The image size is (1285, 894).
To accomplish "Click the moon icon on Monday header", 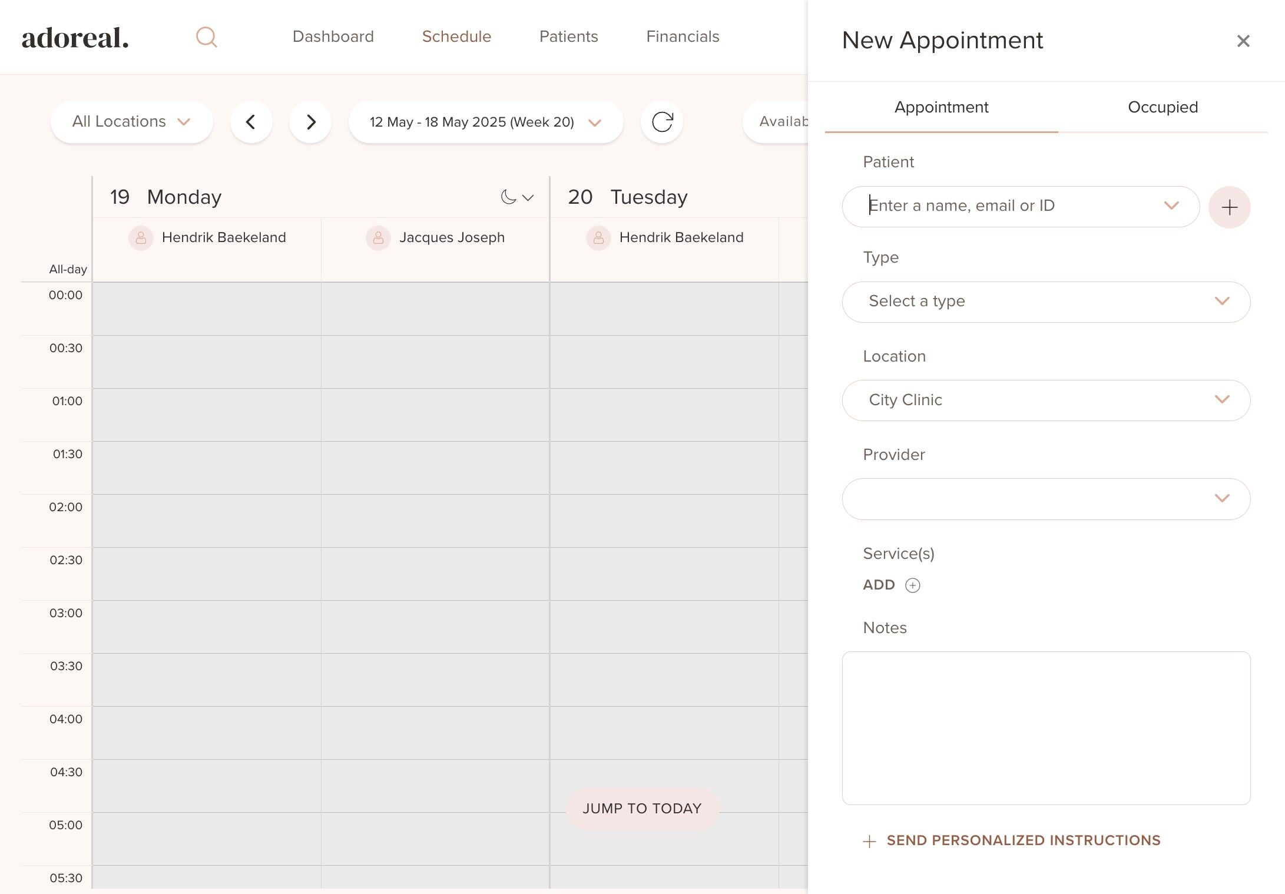I will coord(508,197).
